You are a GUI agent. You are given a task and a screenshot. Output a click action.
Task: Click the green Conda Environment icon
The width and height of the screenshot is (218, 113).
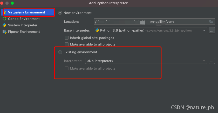pyautogui.click(x=4, y=19)
